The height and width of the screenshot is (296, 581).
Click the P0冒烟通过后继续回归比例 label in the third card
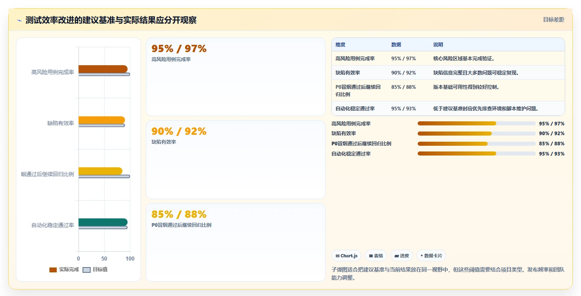pos(181,225)
